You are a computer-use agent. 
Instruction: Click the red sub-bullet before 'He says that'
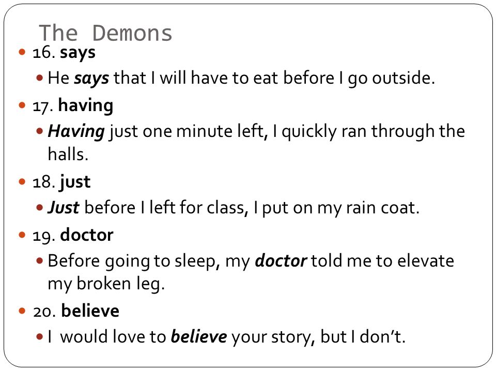pyautogui.click(x=40, y=78)
